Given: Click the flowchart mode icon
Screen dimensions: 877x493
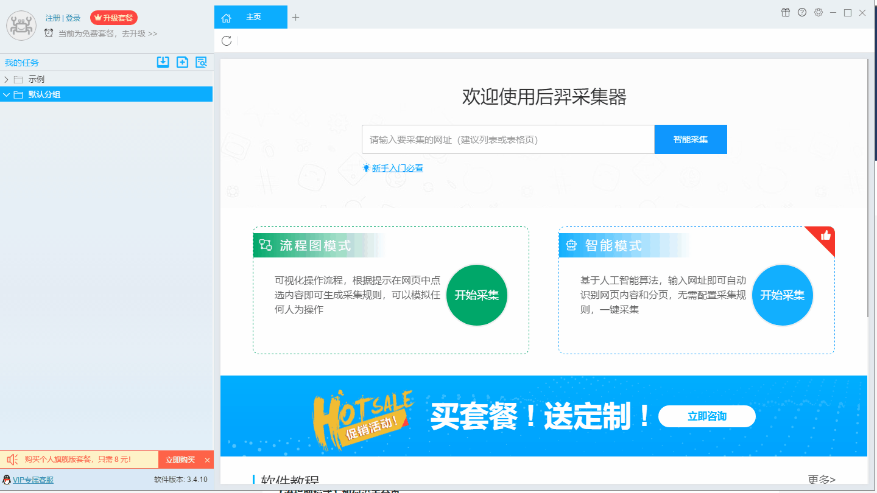Looking at the screenshot, I should click(266, 245).
